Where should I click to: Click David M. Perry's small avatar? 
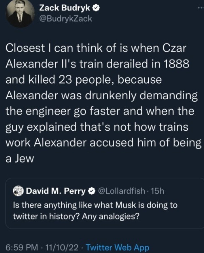[x=19, y=191]
